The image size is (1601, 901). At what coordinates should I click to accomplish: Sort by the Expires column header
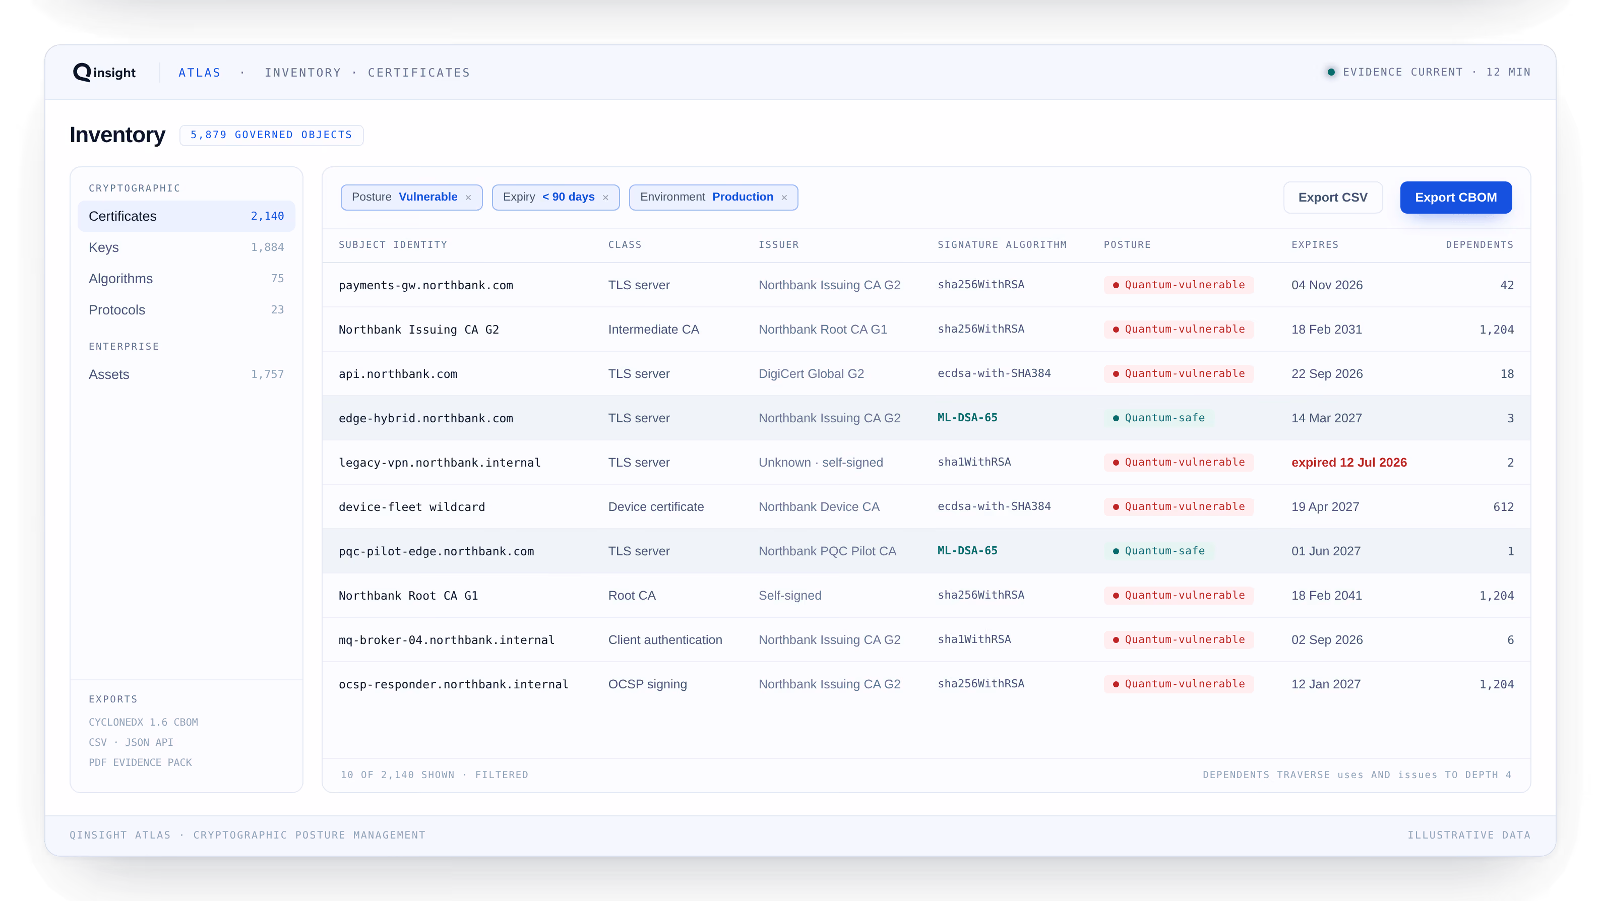(1315, 245)
